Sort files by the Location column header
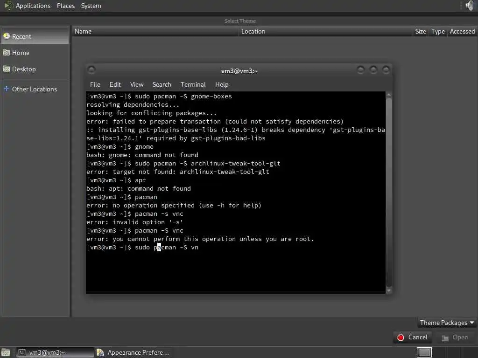Image resolution: width=478 pixels, height=358 pixels. 325,31
